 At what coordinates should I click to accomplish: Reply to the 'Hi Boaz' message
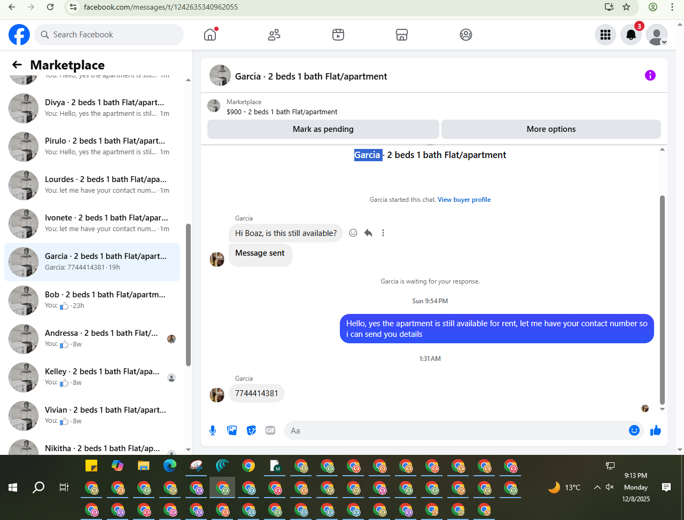point(368,233)
